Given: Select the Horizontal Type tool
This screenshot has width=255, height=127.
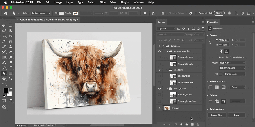Looking at the screenshot, I should pyautogui.click(x=11, y=68).
